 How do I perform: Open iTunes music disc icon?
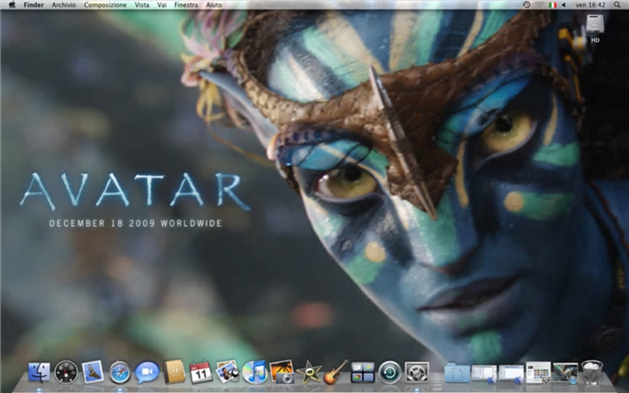[x=254, y=372]
